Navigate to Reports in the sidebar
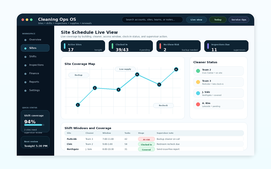Image resolution: width=271 pixels, height=169 pixels. point(35,82)
